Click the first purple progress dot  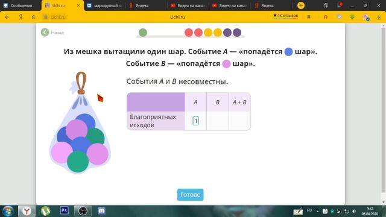click(x=227, y=33)
